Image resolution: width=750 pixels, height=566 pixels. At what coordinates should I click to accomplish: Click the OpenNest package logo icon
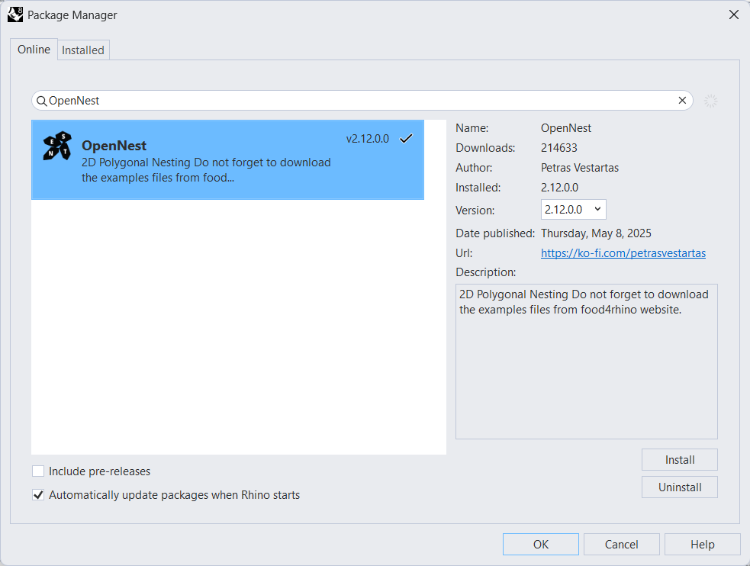(x=57, y=146)
